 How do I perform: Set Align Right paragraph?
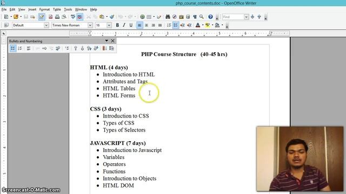[x=153, y=25]
